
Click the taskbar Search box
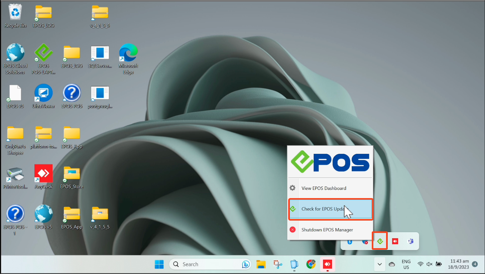(x=210, y=264)
